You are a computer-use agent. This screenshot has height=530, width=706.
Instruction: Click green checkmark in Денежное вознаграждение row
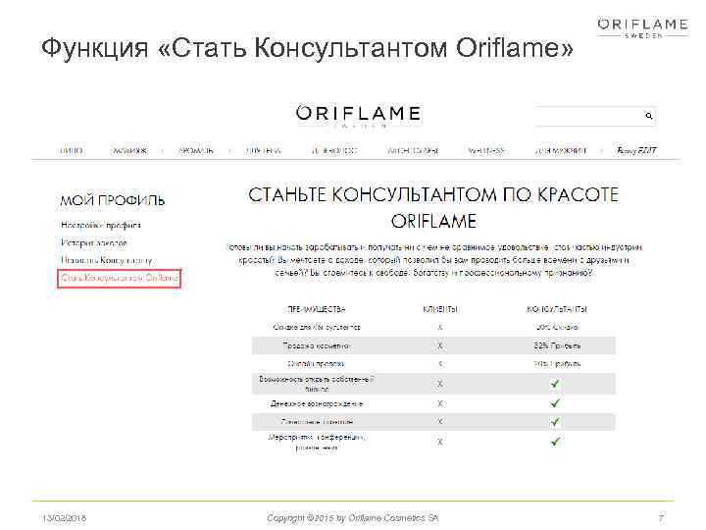555,403
